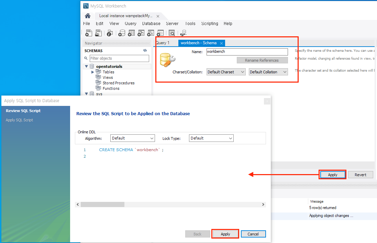Open the Default Charset dropdown
Viewport: 377px width, 243px height.
(x=226, y=72)
